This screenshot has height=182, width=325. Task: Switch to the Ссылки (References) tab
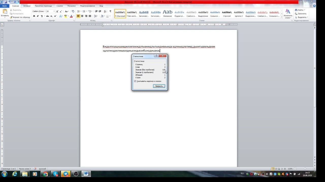[60, 6]
